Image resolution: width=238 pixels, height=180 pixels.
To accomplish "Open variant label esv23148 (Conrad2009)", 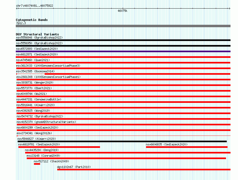I will pos(43,156).
